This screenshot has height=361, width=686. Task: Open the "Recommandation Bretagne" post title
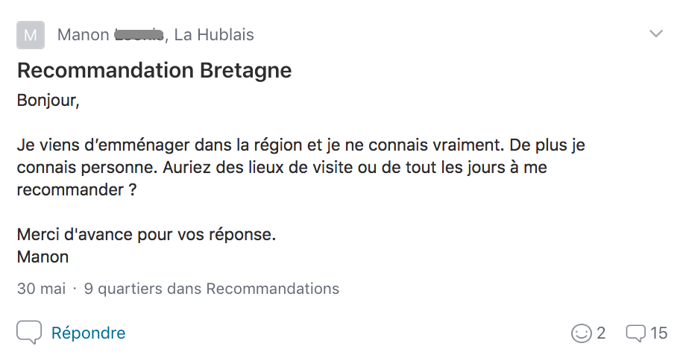click(x=154, y=70)
